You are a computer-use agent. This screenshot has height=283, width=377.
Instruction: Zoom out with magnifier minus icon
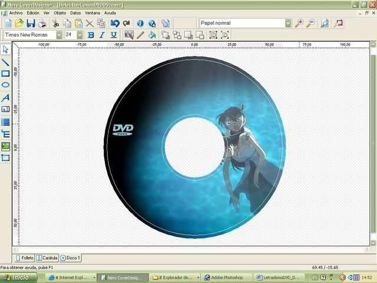click(310, 23)
